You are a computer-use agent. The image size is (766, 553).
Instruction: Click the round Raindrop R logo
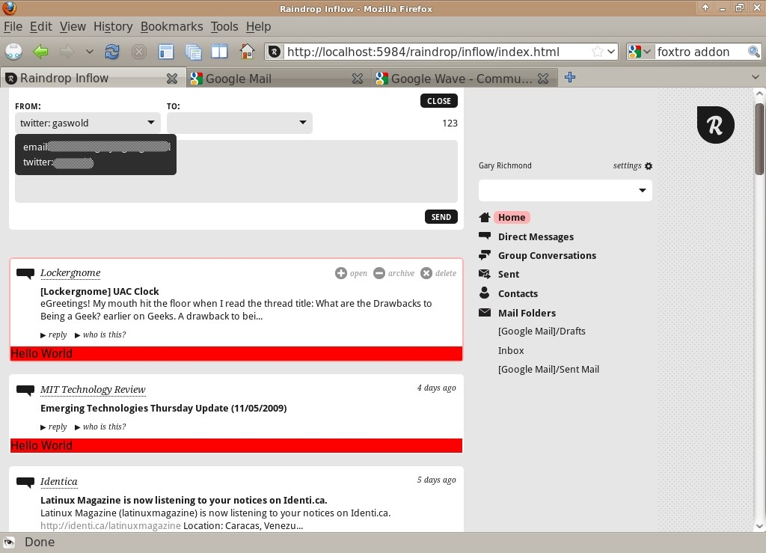pyautogui.click(x=715, y=125)
